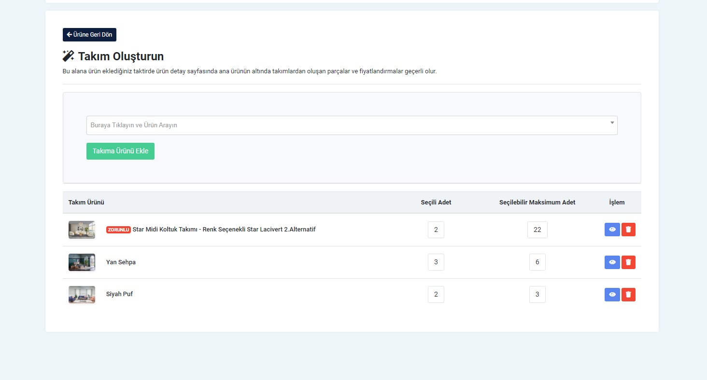Screen dimensions: 707x380
Task: Open the Yan Sehpa product thumbnail
Action: tap(82, 262)
